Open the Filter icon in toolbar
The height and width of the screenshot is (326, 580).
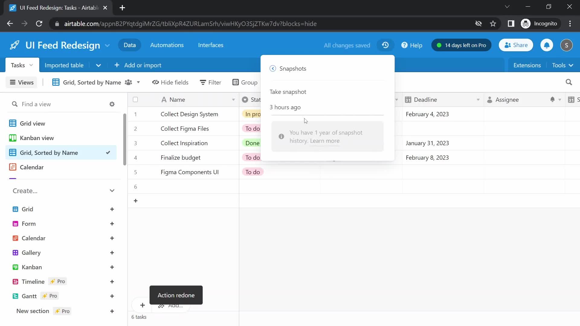(x=210, y=82)
